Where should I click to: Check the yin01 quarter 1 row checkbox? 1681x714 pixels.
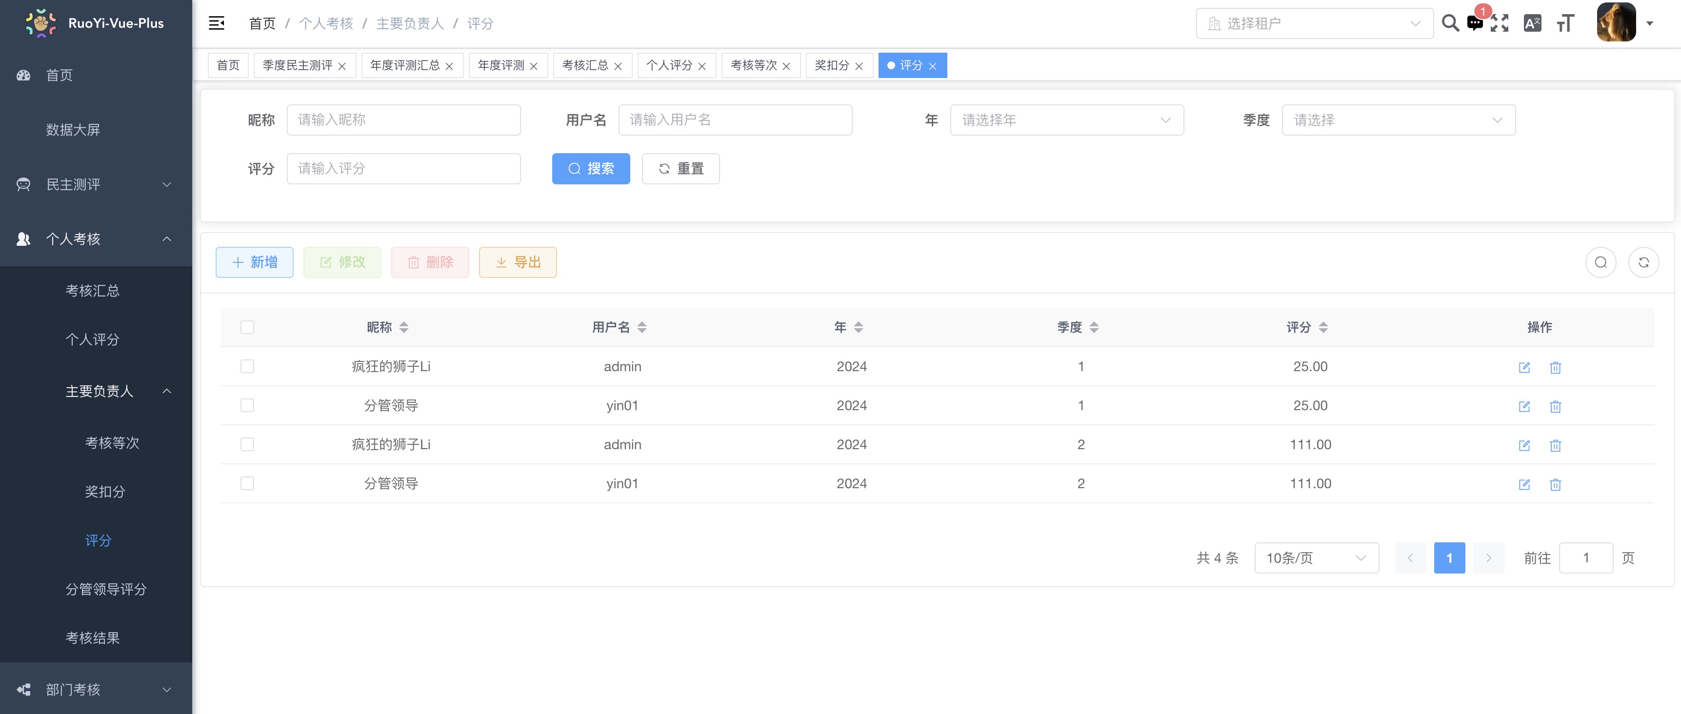(x=247, y=405)
